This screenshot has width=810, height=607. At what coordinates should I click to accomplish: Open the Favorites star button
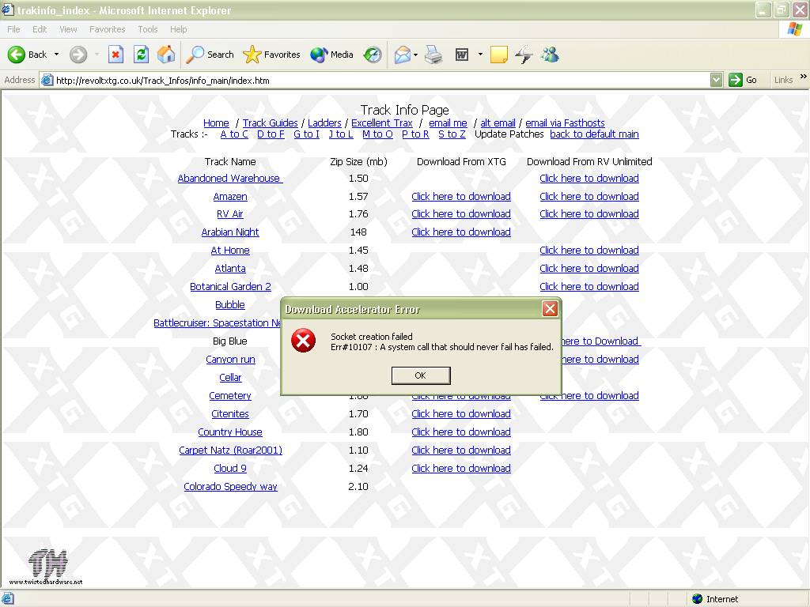(272, 55)
